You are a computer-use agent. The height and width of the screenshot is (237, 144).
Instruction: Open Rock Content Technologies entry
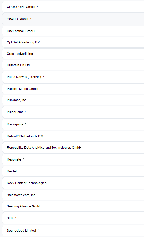pyautogui.click(x=73, y=183)
